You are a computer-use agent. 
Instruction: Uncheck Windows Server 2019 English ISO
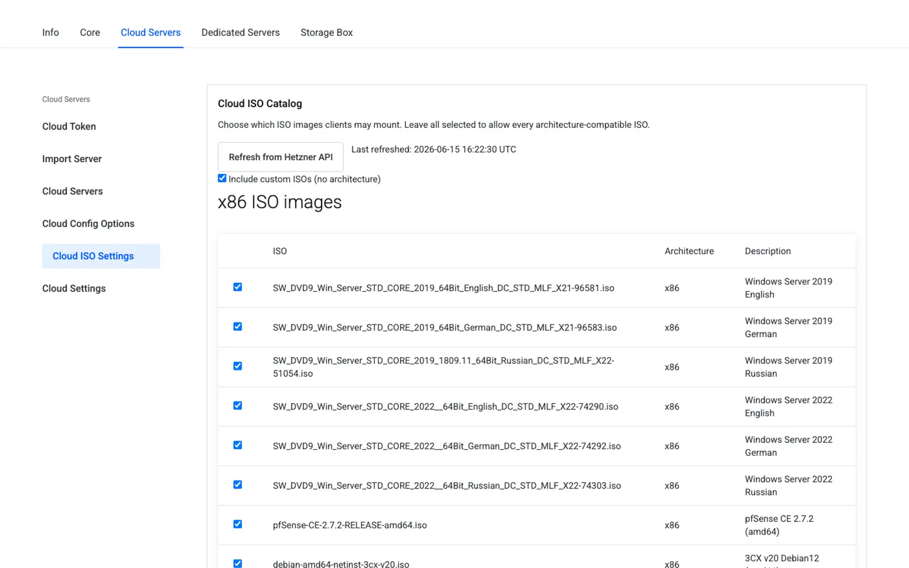(x=237, y=287)
